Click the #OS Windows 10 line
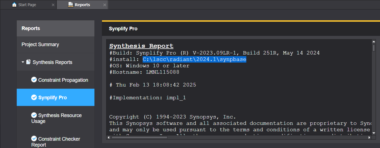Image resolution: width=380 pixels, height=148 pixels. (x=149, y=66)
